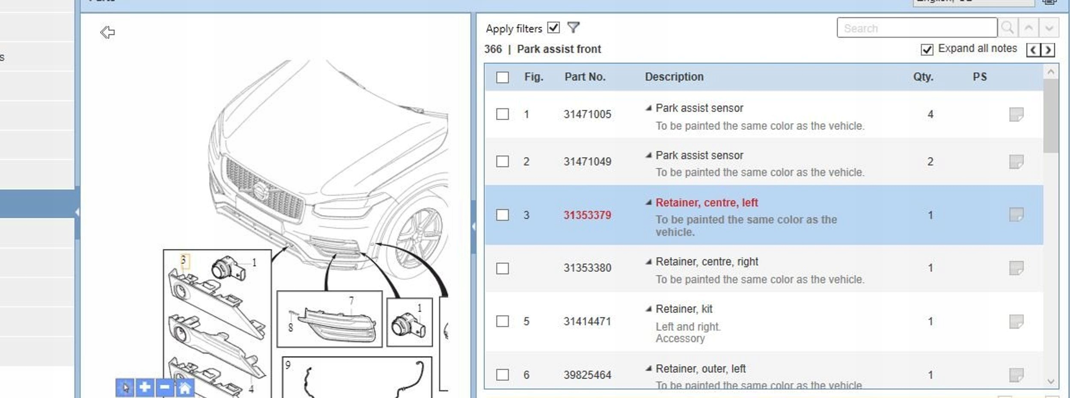
Task: Zoom out of the diagram with minus button
Action: (165, 388)
